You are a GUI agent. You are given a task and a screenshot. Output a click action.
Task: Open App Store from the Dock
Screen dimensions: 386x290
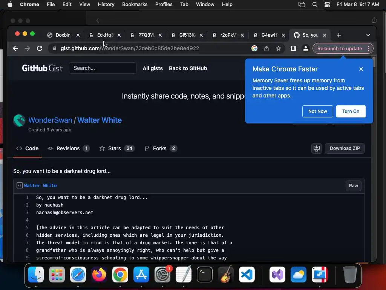(141, 275)
